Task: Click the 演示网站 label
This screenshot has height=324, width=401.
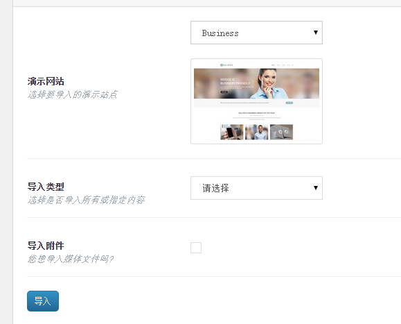Action: (46, 81)
